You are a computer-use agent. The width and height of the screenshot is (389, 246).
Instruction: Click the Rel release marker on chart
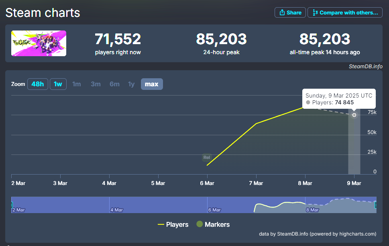coord(207,157)
